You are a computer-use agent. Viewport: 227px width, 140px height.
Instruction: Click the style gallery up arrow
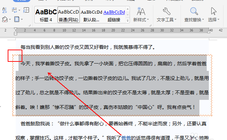127,9
